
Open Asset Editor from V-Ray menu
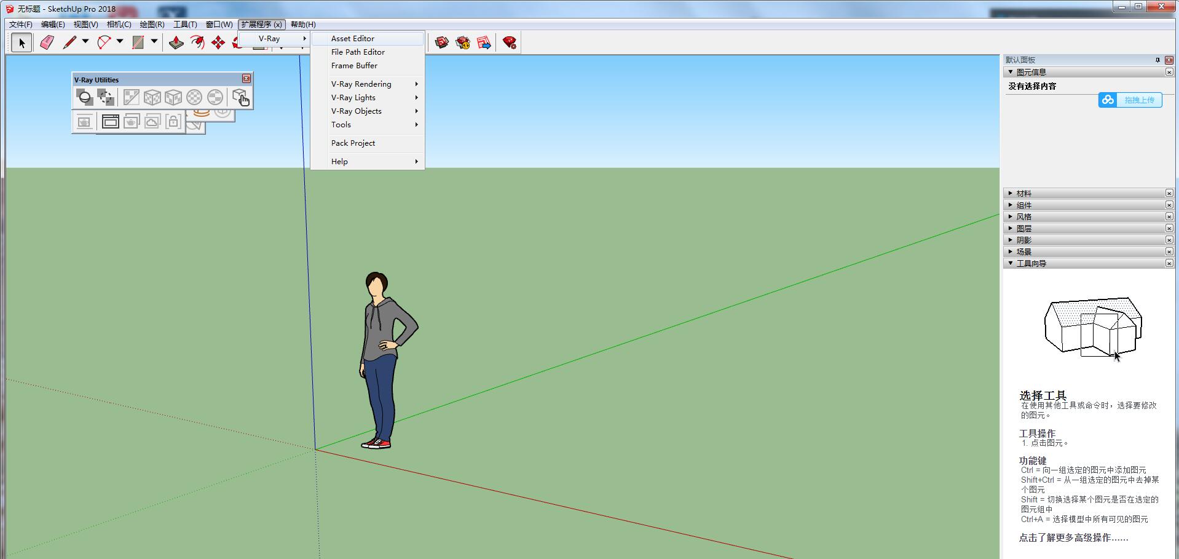(352, 38)
